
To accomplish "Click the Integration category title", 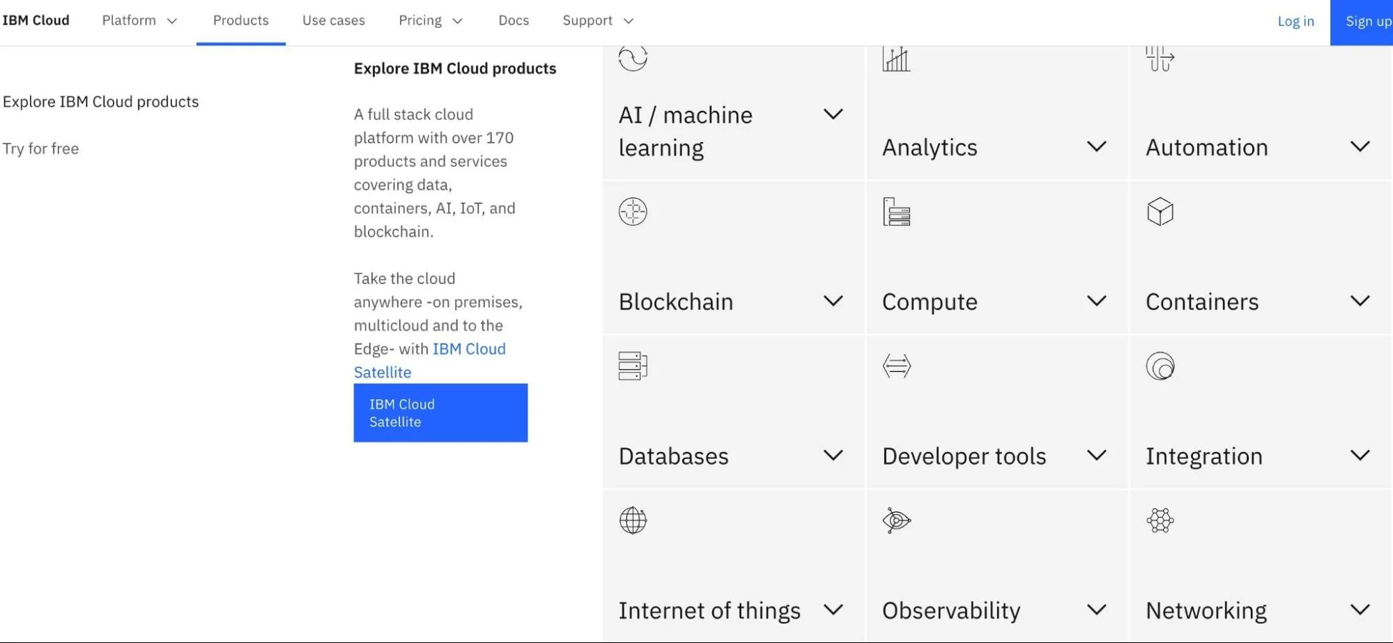I will point(1204,457).
